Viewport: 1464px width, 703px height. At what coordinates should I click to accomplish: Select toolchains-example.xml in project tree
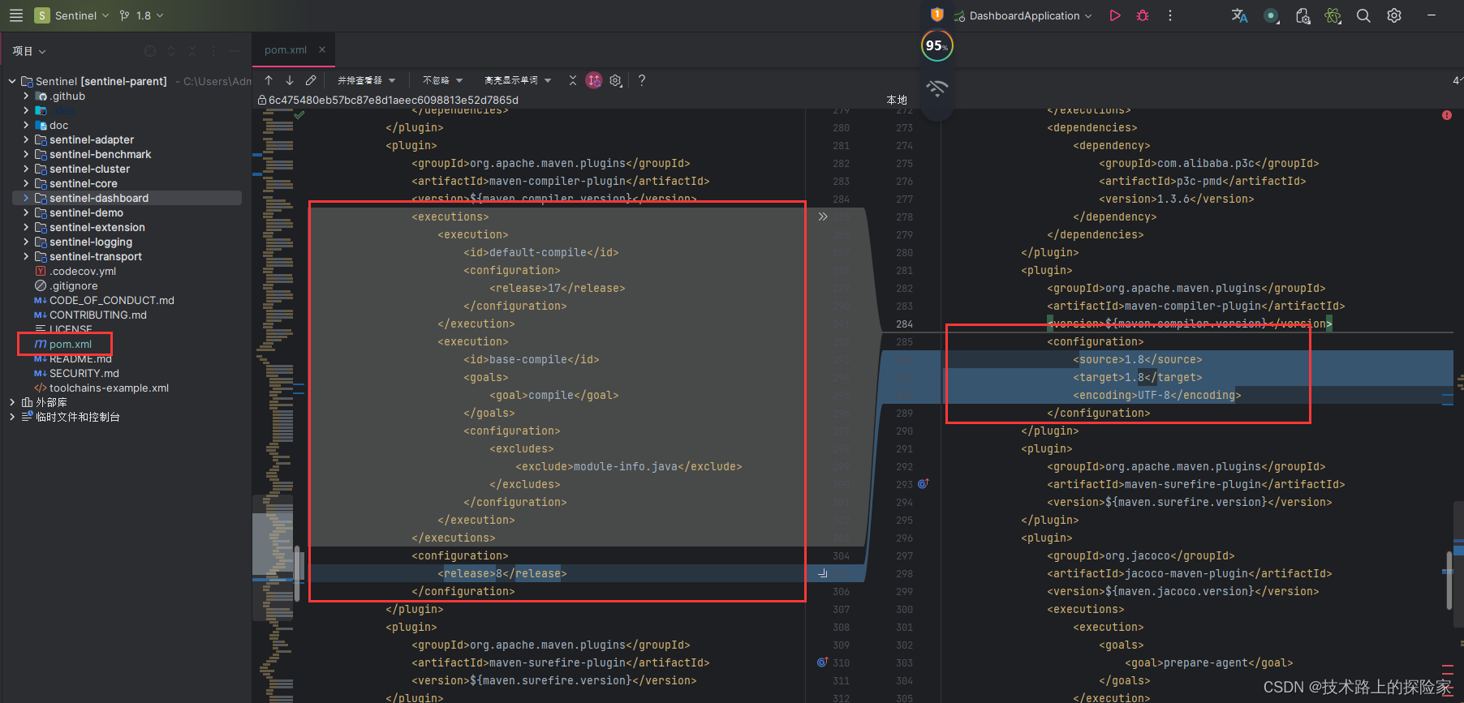click(x=109, y=388)
